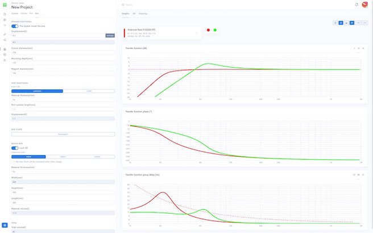Click the Port outside length input field
Image resolution: width=373 pixels, height=233 pixels.
[63, 109]
